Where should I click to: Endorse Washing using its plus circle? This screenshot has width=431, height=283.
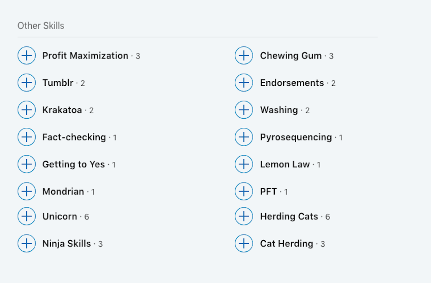point(244,110)
